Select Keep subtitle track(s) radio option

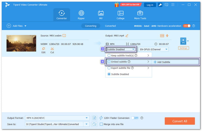pos(109,55)
